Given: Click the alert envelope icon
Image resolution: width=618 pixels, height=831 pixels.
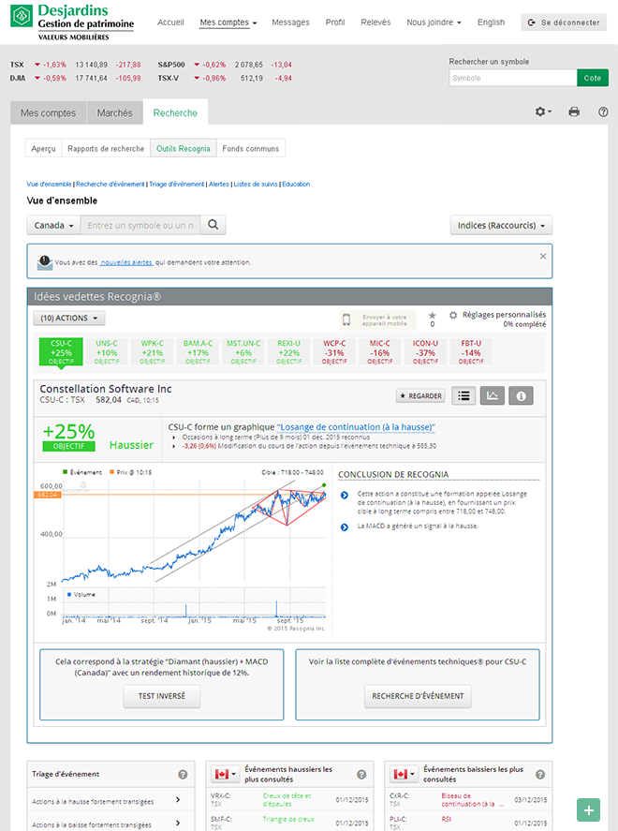Looking at the screenshot, I should tap(45, 261).
